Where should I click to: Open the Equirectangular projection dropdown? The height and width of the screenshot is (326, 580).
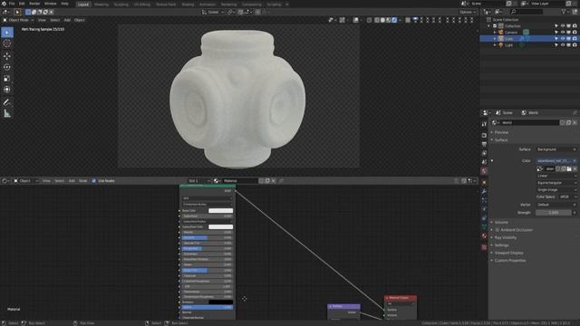pyautogui.click(x=556, y=183)
